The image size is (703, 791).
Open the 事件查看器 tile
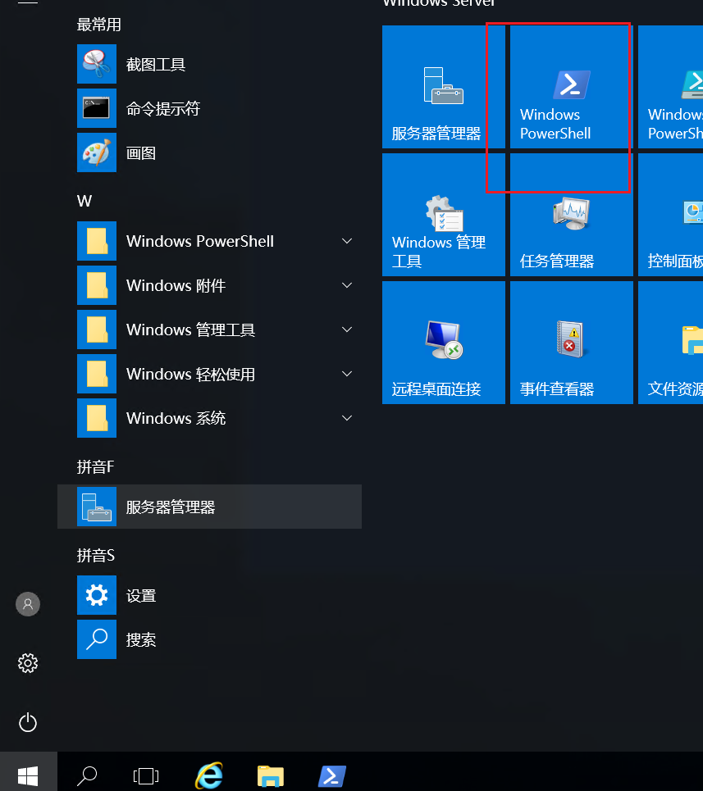(x=571, y=343)
